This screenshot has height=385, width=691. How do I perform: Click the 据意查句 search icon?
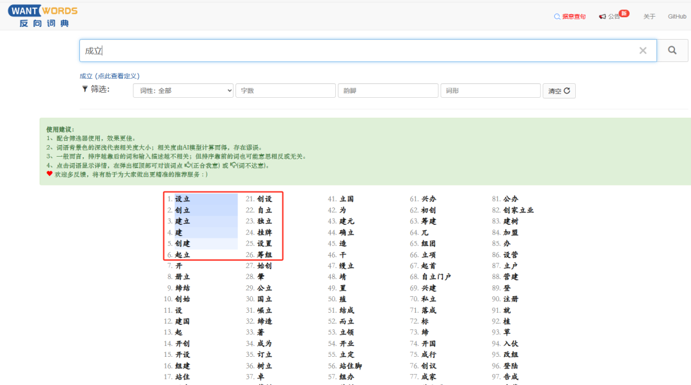(557, 17)
